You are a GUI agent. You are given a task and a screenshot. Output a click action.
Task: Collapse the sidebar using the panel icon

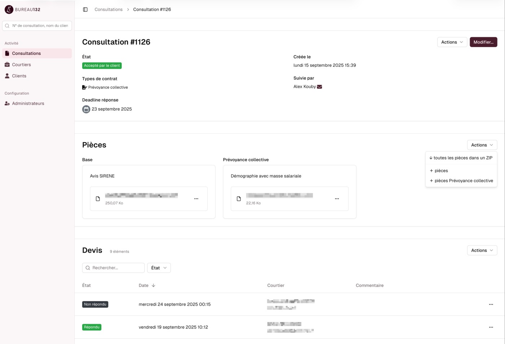(x=85, y=9)
